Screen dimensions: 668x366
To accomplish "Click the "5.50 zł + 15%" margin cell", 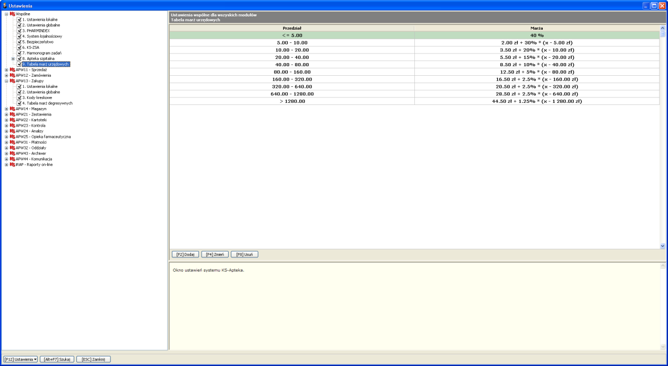I will coord(537,57).
